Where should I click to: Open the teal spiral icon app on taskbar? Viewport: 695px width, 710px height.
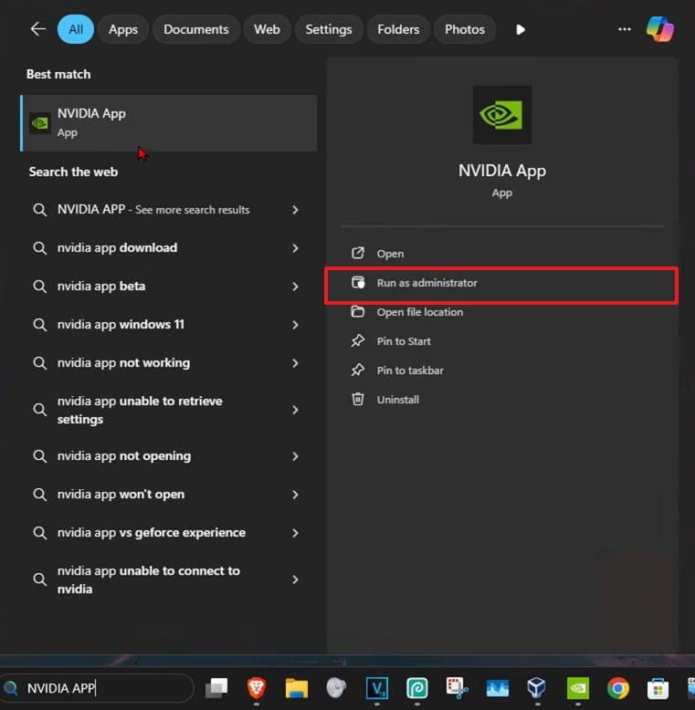click(x=416, y=688)
